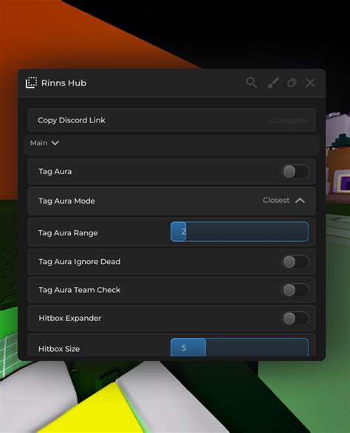The width and height of the screenshot is (350, 433).
Task: Open Tag Aura Mode Closest dropdown
Action: 284,201
